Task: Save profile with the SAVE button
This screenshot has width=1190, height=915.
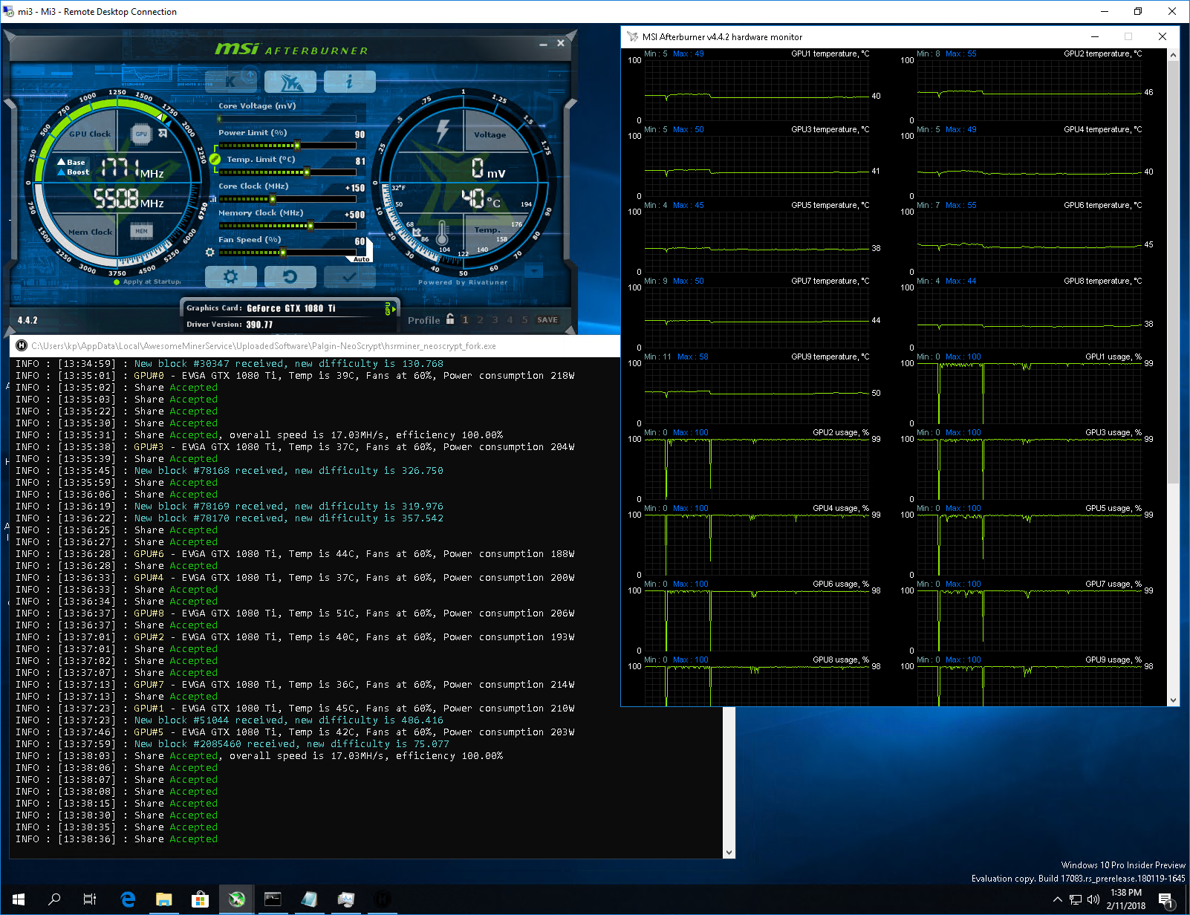Action: click(x=547, y=320)
